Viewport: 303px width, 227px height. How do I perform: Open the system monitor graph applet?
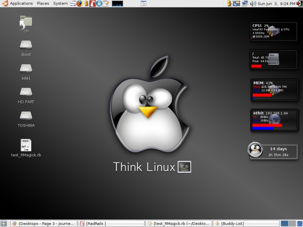point(117,3)
